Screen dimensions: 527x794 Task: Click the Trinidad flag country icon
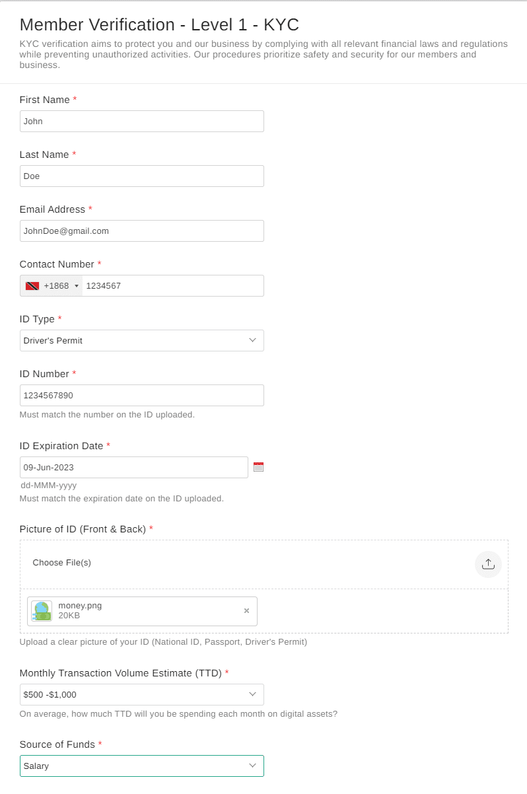(32, 286)
